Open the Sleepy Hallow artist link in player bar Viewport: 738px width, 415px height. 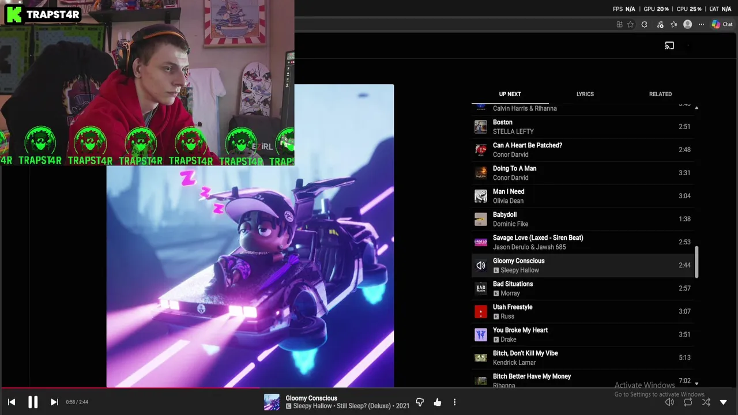point(312,406)
